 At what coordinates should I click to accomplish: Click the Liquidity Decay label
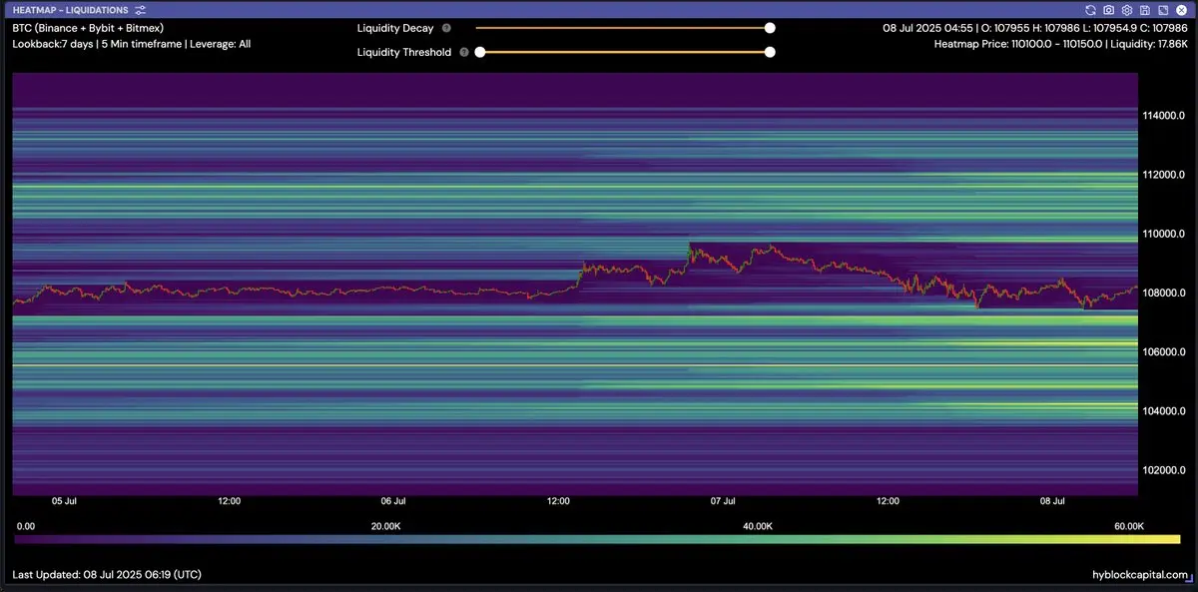pyautogui.click(x=395, y=29)
